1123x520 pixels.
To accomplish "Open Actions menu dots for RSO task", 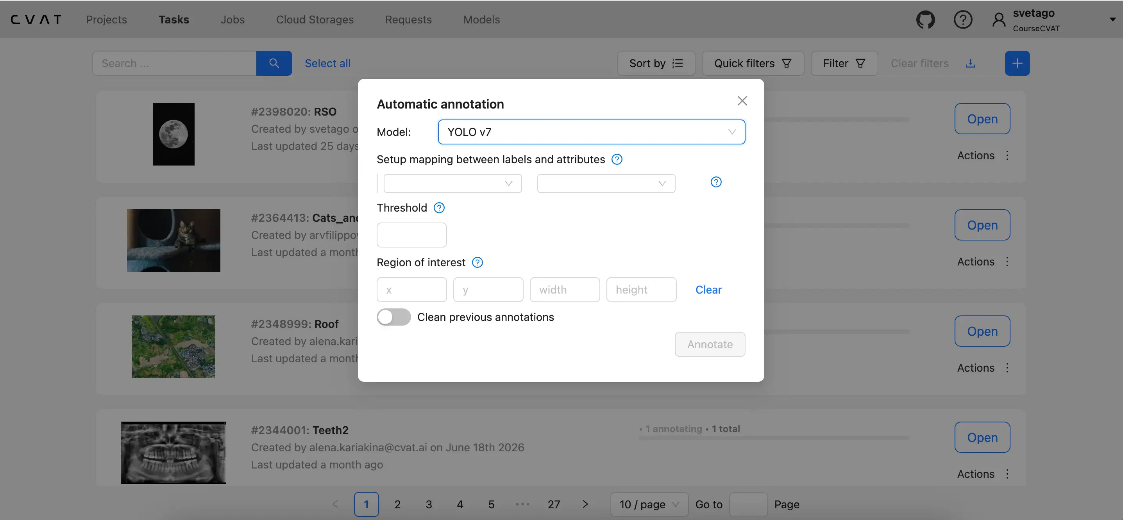I will pos(1007,155).
